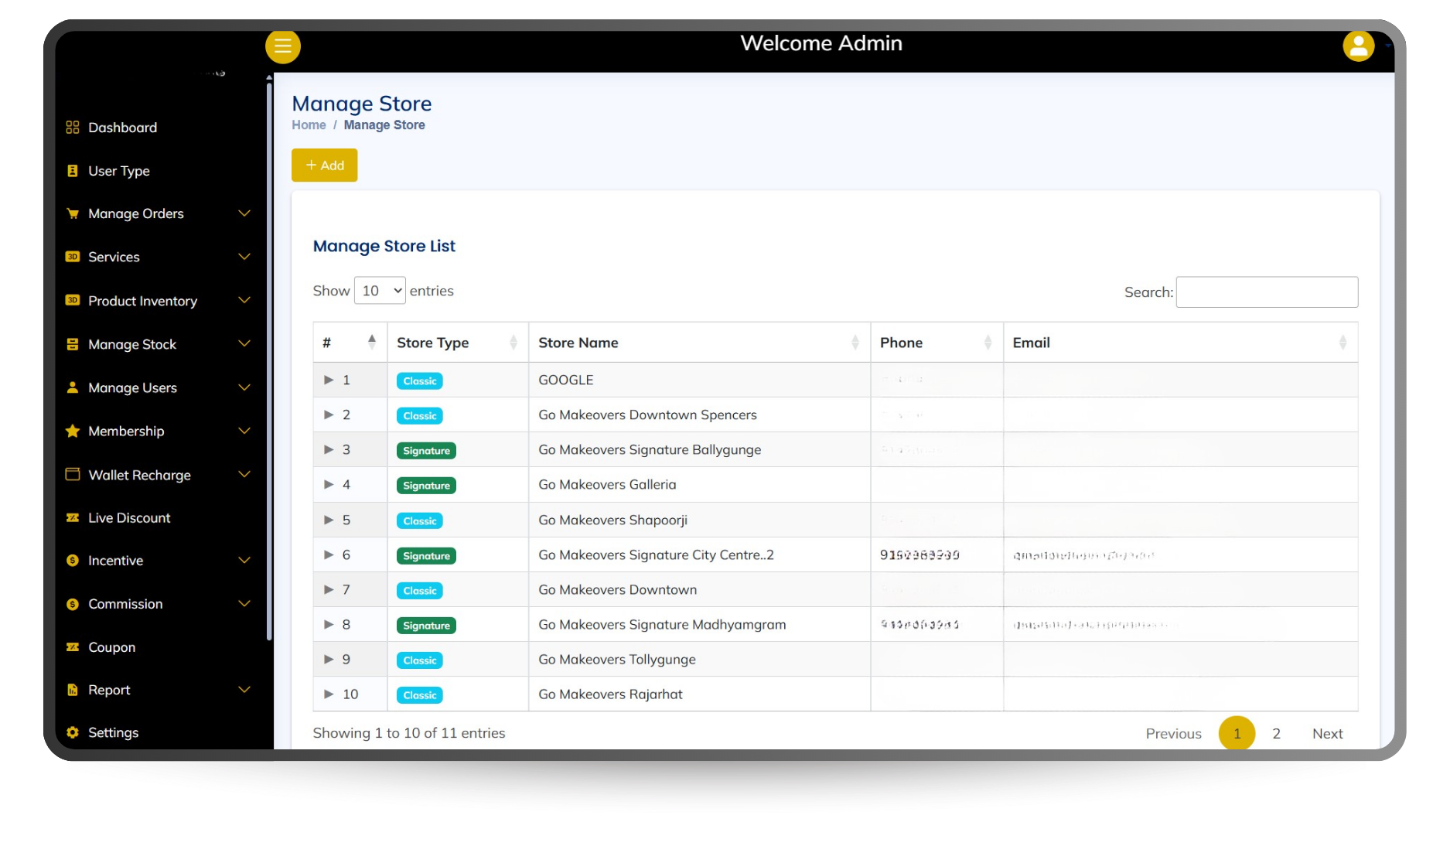Open the Coupon sidebar item
The height and width of the screenshot is (846, 1450).
111,647
